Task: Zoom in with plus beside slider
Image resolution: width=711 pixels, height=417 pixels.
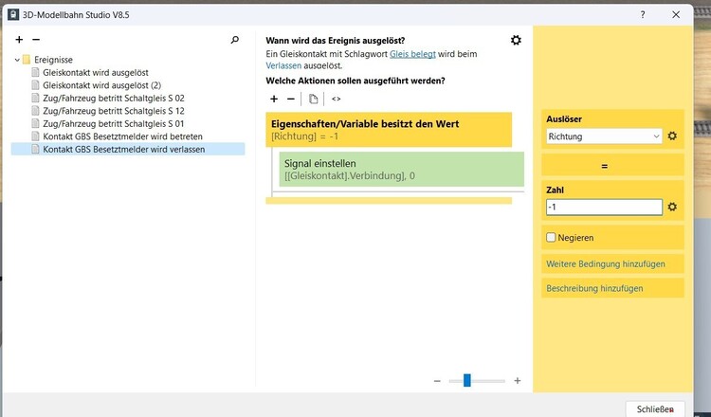Action: point(517,381)
